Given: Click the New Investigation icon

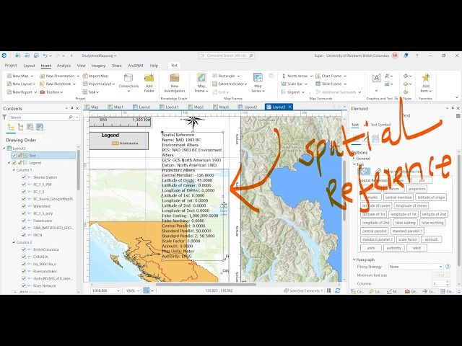Looking at the screenshot, I should click(175, 78).
